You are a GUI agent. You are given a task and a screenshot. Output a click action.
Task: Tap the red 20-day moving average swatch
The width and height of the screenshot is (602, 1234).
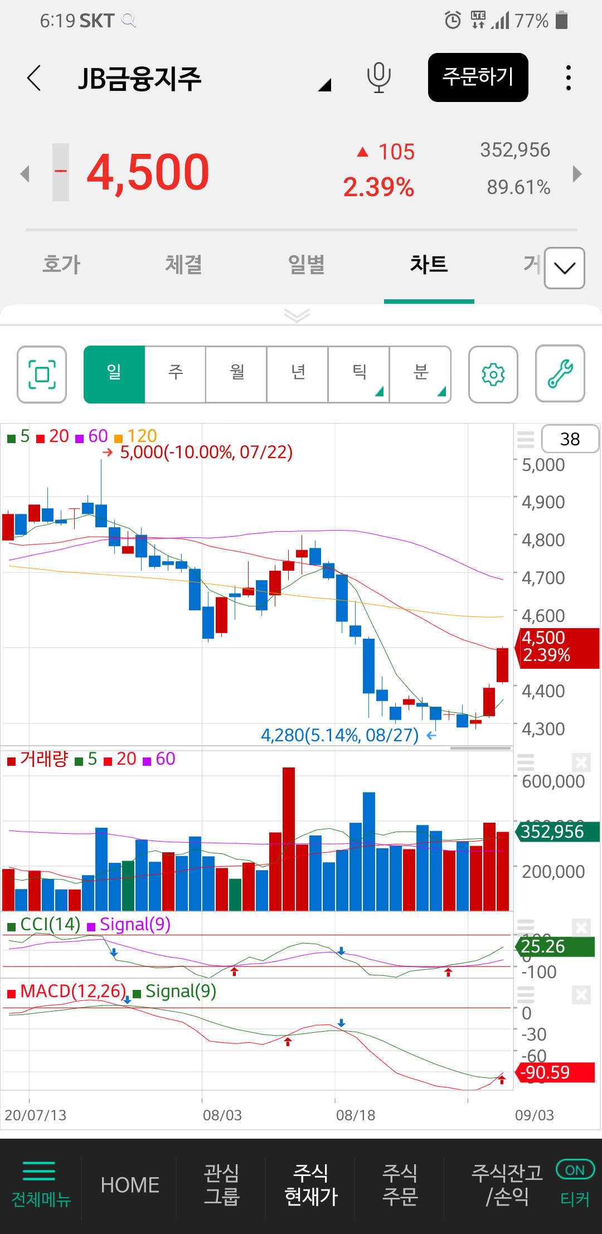click(x=40, y=439)
